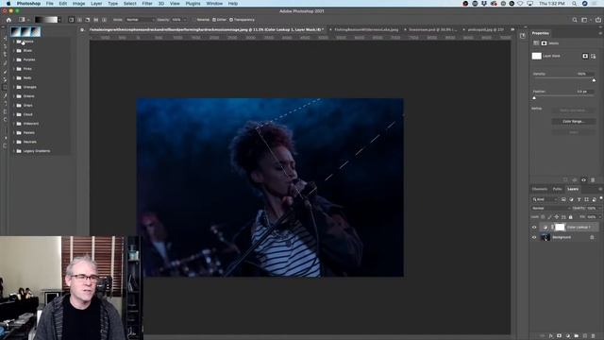
Task: Load selection from mask icon in Properties
Action: pyautogui.click(x=565, y=180)
